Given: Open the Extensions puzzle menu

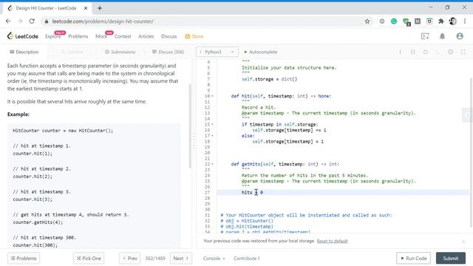Looking at the screenshot, I should pos(441,21).
